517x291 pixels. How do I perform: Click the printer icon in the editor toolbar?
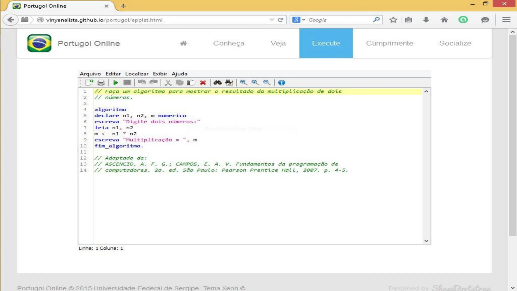coord(101,83)
